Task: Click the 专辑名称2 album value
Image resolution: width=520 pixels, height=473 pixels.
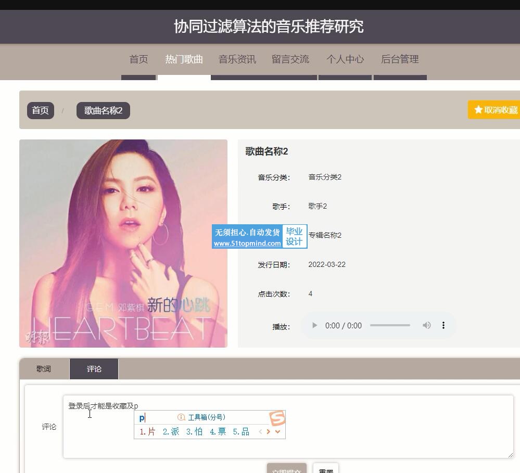Action: click(325, 235)
